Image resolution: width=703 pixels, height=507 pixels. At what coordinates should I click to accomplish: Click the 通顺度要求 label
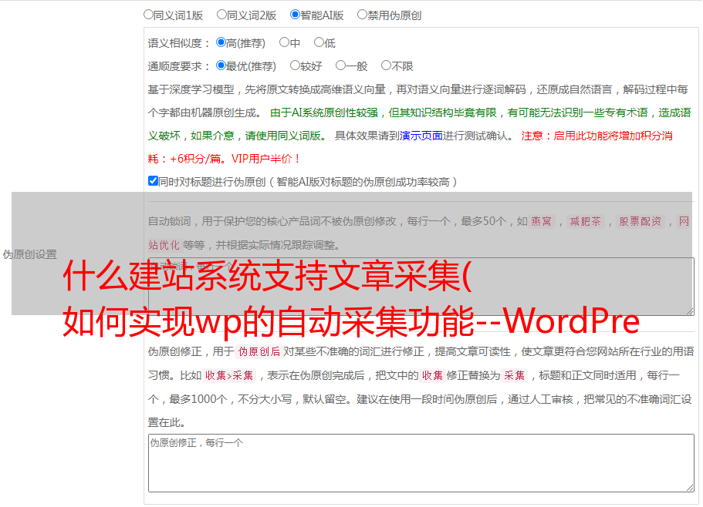[179, 67]
